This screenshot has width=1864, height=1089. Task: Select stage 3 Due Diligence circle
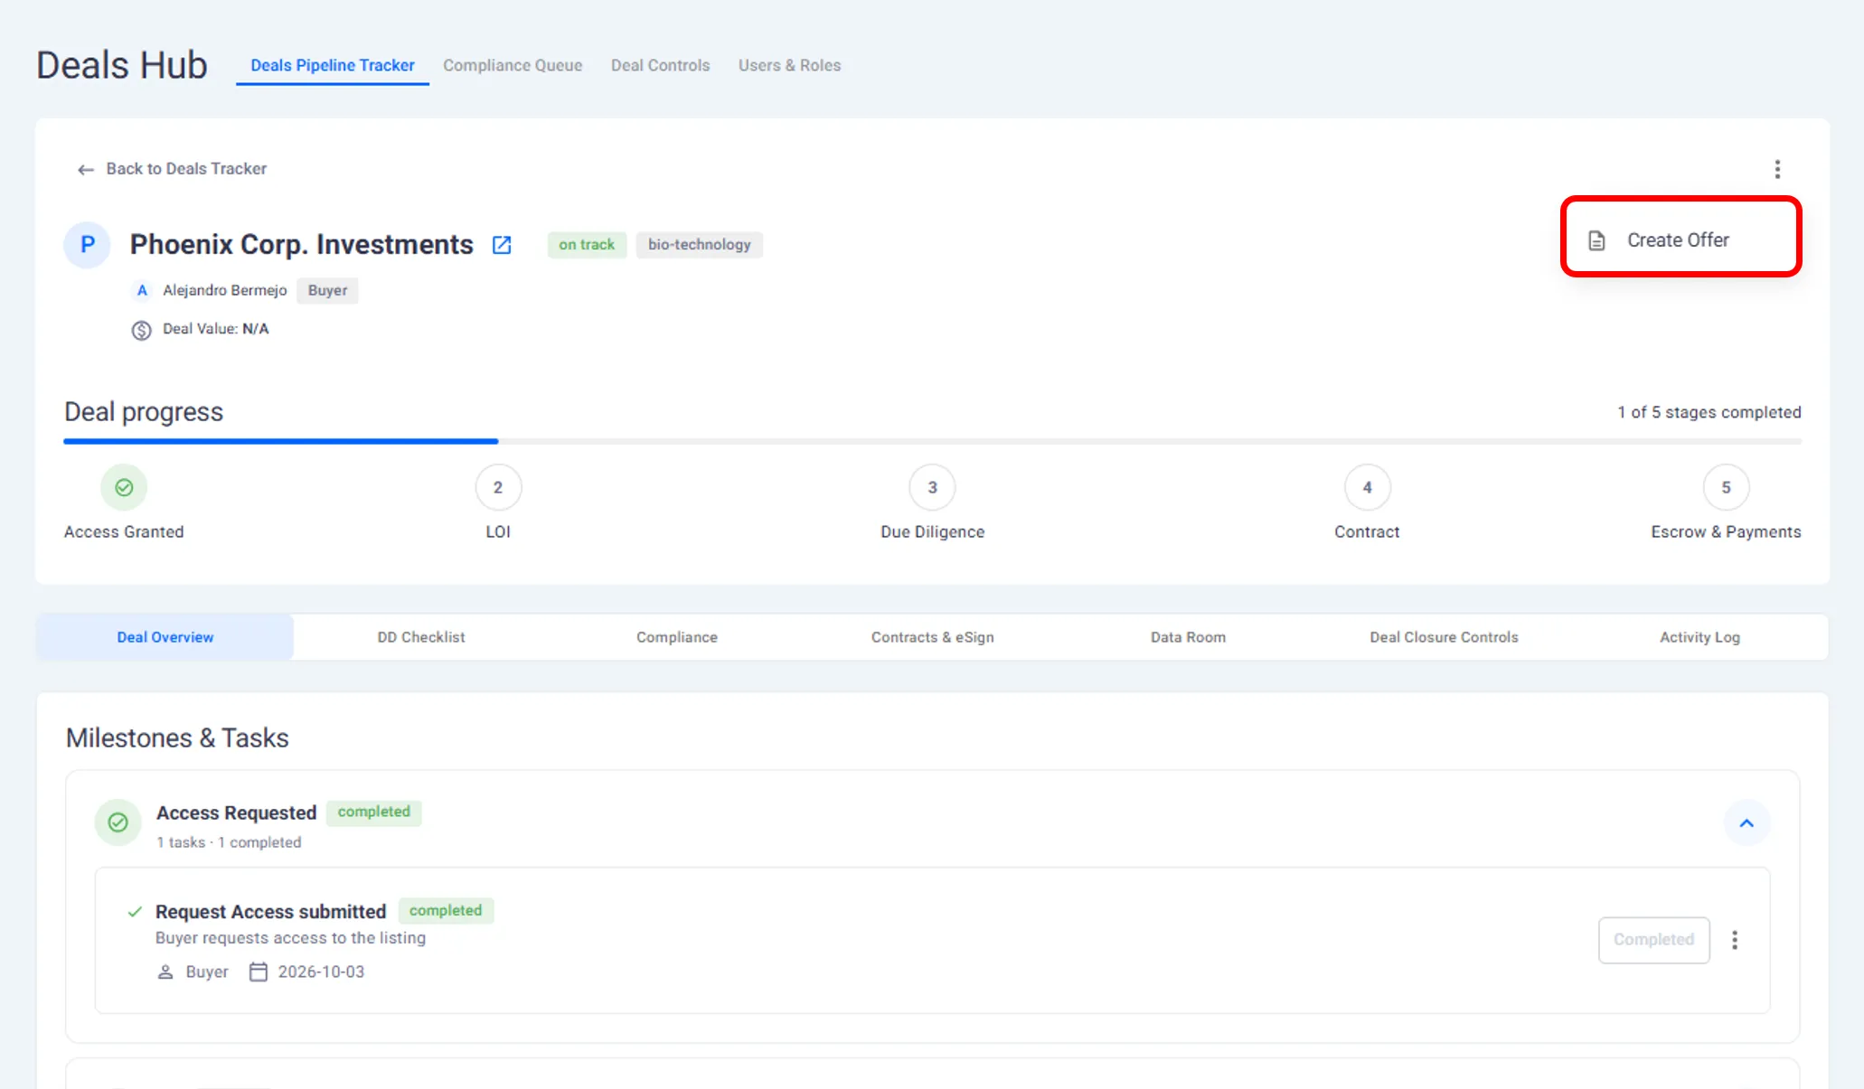click(932, 487)
